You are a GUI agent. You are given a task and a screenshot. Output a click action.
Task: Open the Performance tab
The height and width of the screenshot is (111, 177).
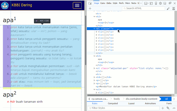121,3
